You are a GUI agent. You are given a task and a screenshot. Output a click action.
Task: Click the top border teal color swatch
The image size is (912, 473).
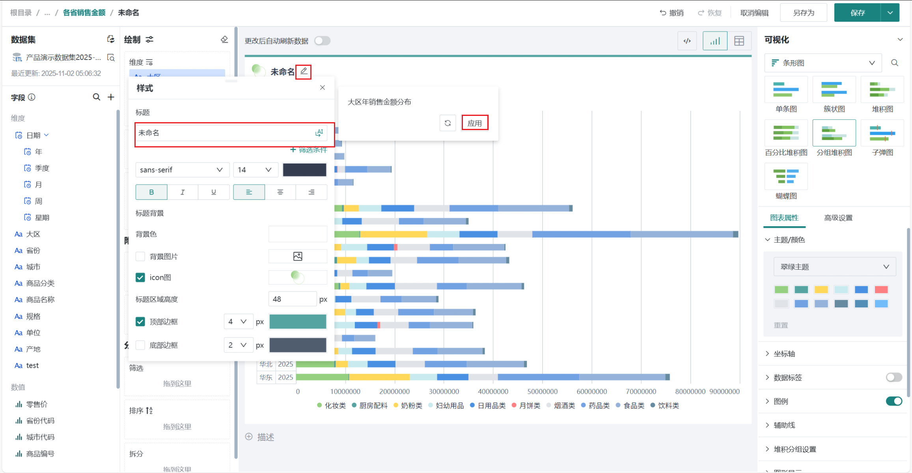298,322
